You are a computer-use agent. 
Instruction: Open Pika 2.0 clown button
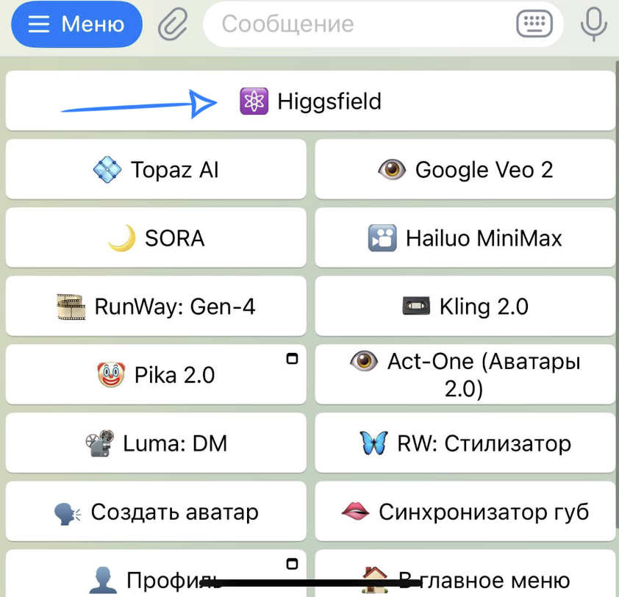[x=156, y=375]
